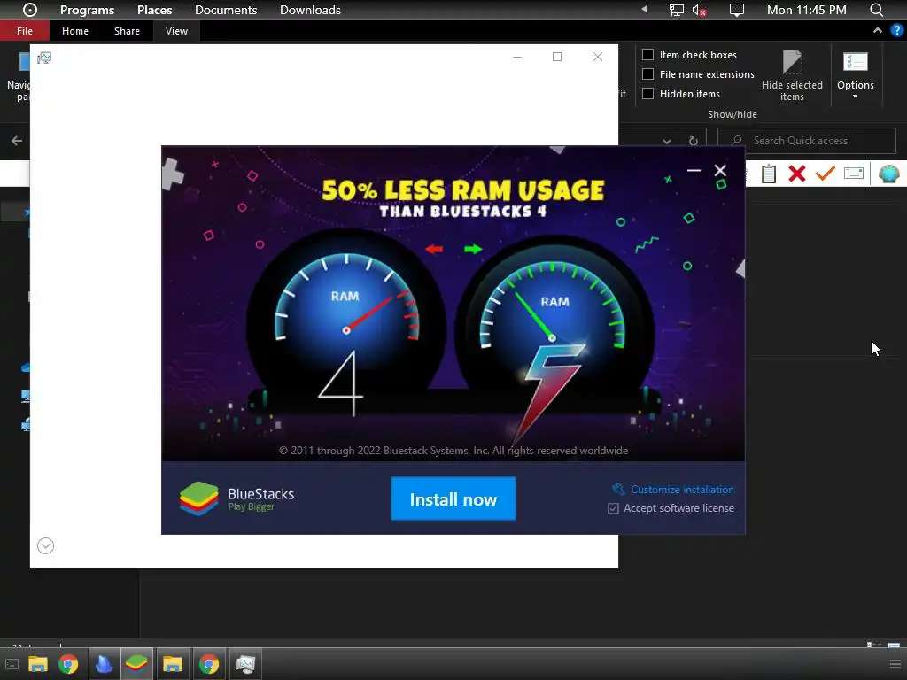Go back with the Explorer back arrow
907x680 pixels.
(17, 141)
